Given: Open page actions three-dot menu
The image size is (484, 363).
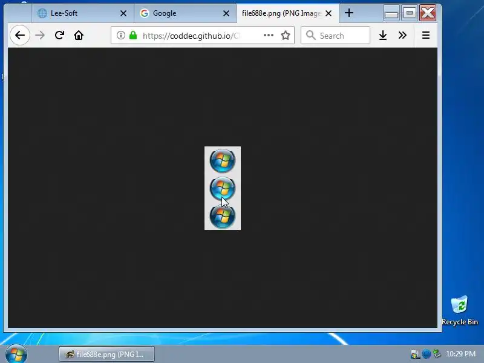Looking at the screenshot, I should point(269,35).
